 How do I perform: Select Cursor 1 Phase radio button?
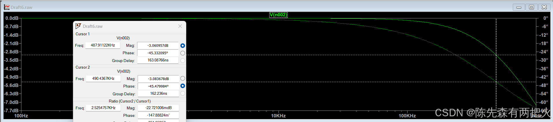[x=183, y=53]
